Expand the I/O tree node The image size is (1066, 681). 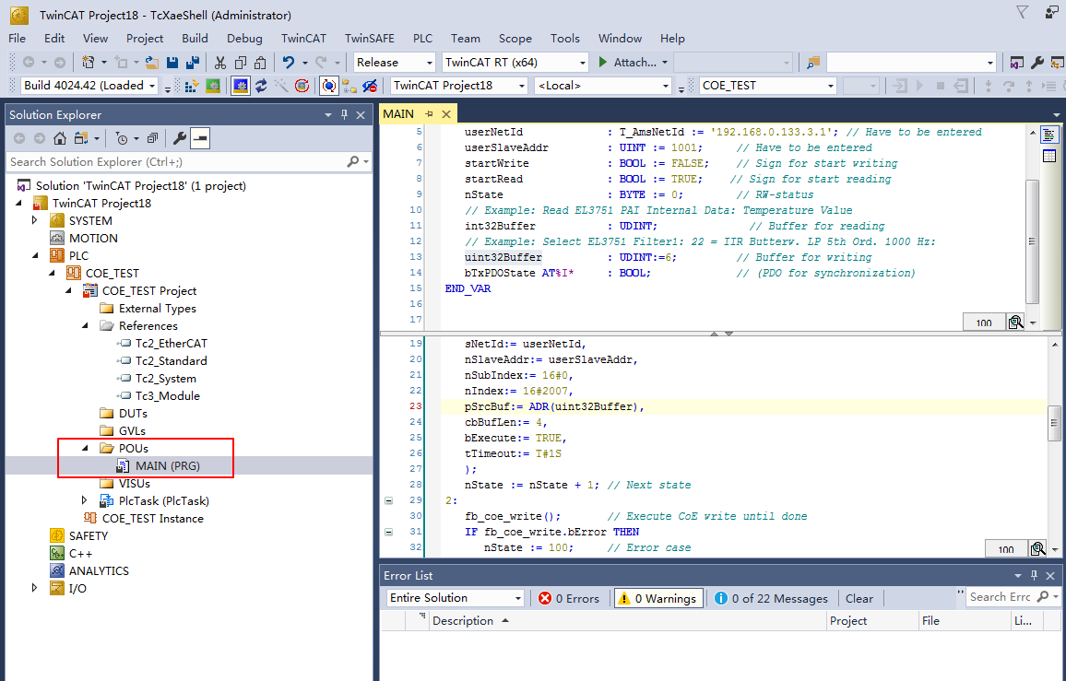[35, 589]
